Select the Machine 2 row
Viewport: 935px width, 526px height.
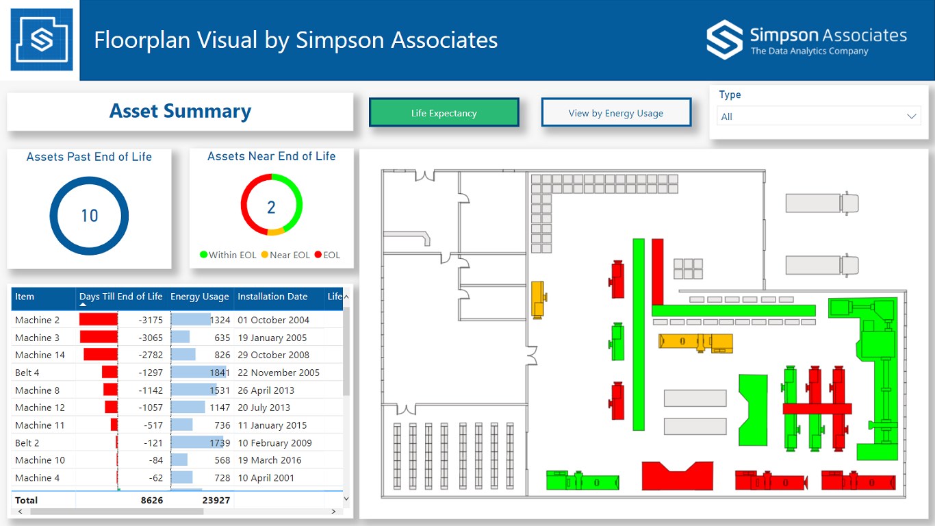177,320
